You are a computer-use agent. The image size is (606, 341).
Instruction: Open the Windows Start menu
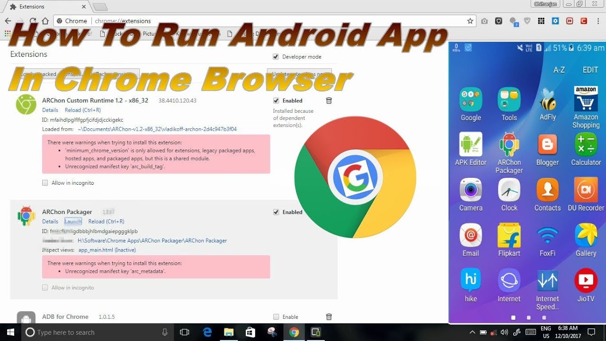click(10, 332)
